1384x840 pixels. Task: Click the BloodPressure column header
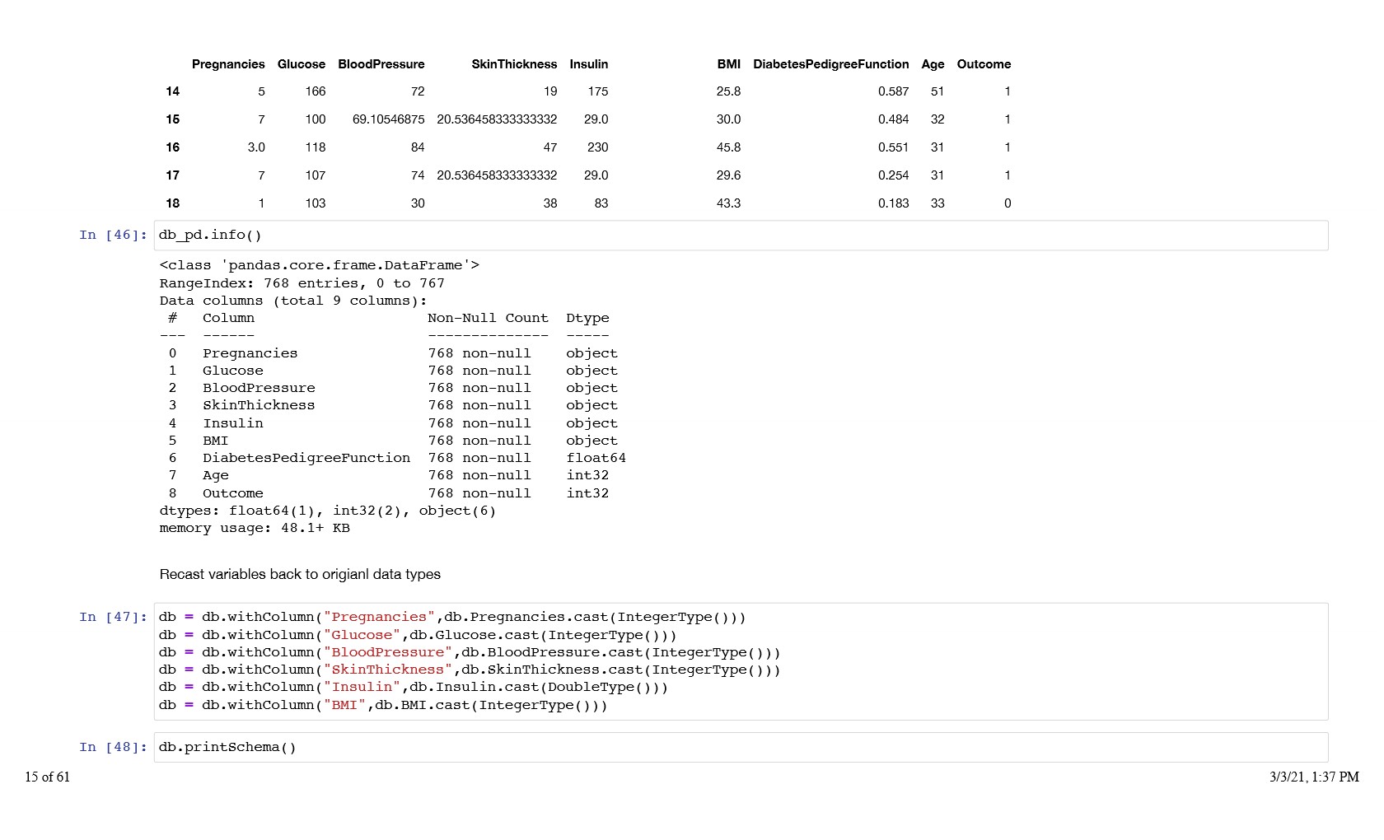[381, 64]
